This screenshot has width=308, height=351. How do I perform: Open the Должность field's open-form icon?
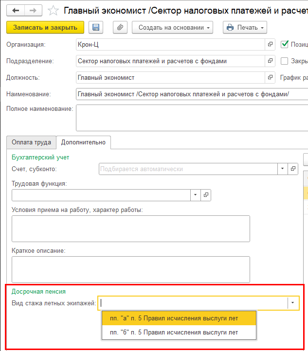tap(270, 77)
